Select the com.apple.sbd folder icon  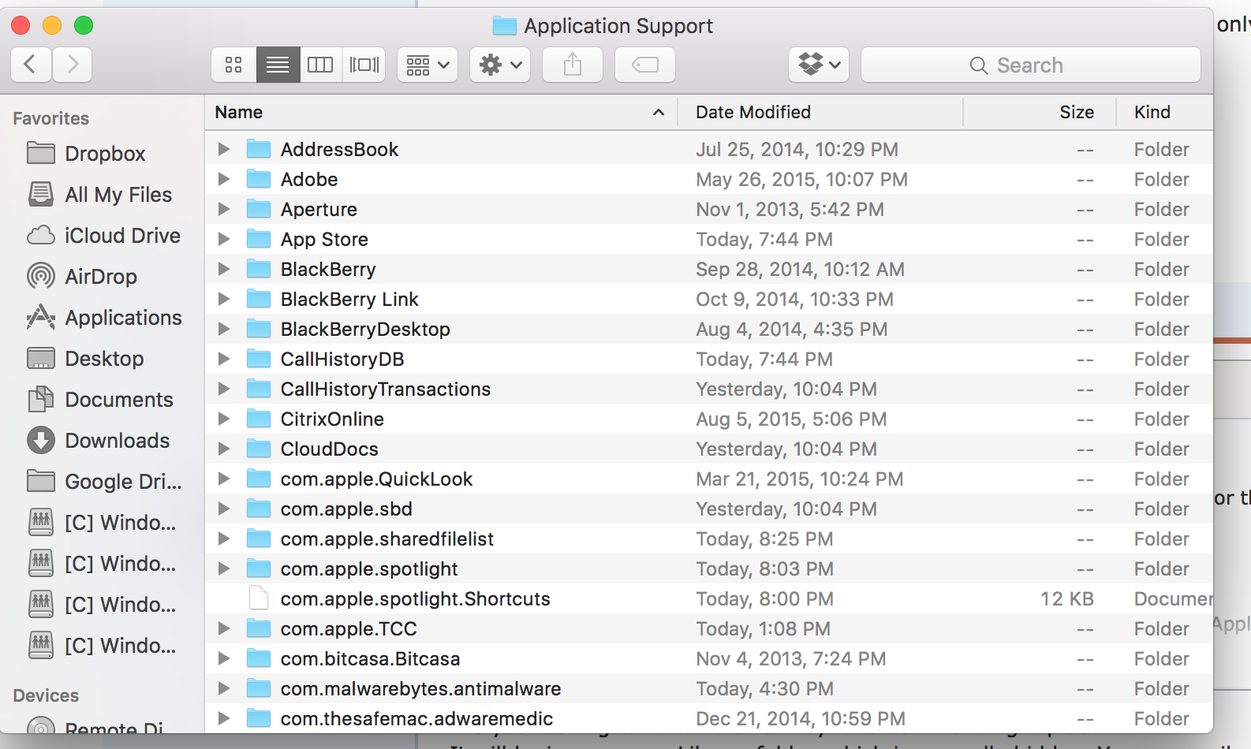[x=259, y=509]
